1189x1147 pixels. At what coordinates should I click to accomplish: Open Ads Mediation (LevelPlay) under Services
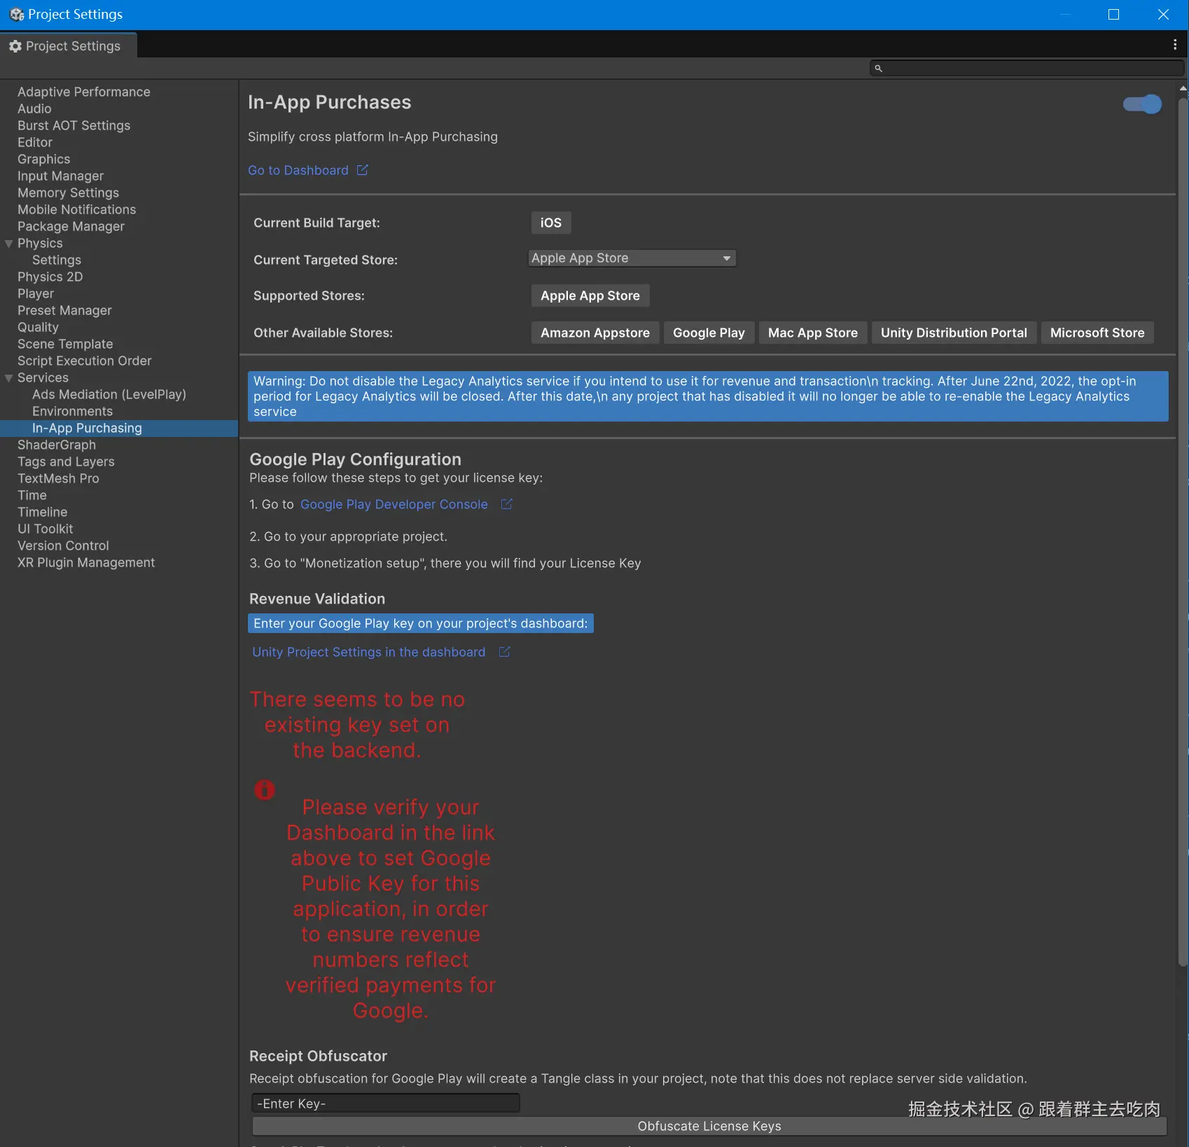point(109,394)
